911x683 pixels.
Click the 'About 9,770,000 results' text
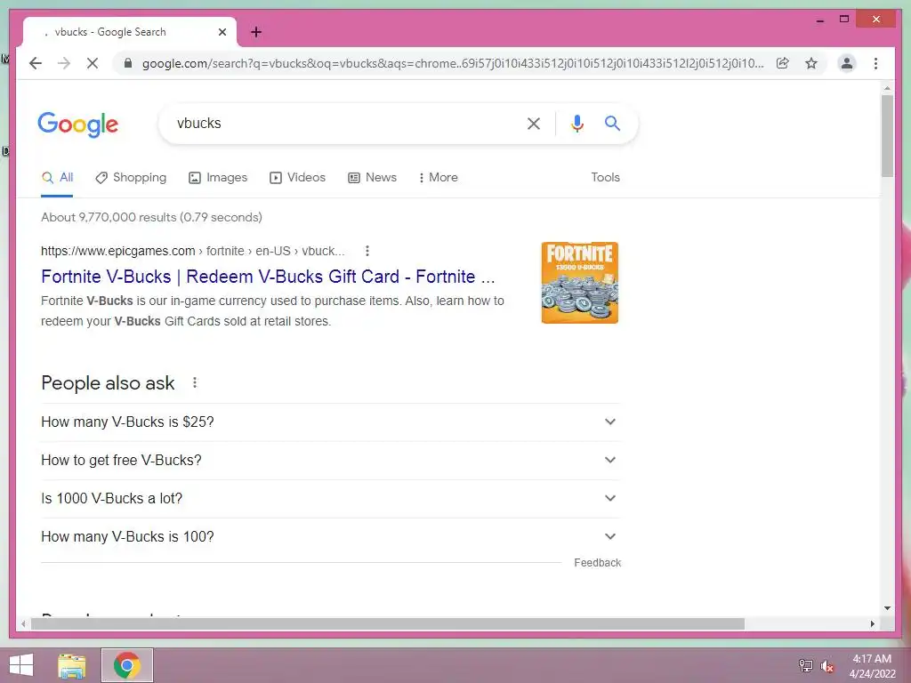click(x=151, y=217)
